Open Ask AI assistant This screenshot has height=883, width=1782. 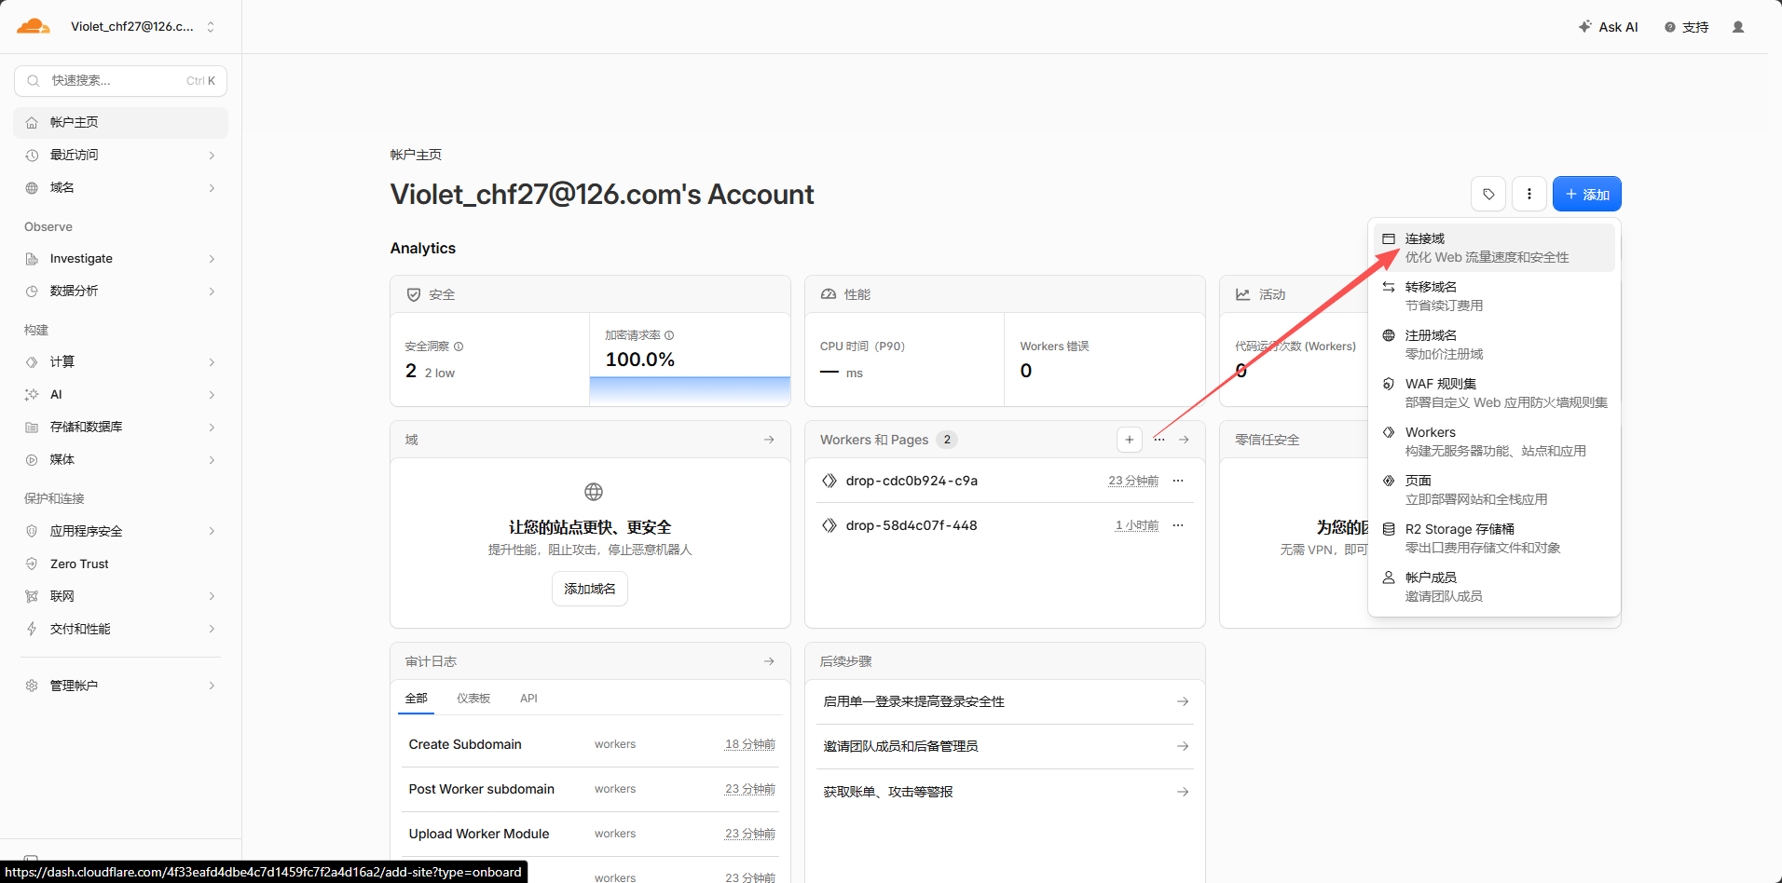point(1608,27)
